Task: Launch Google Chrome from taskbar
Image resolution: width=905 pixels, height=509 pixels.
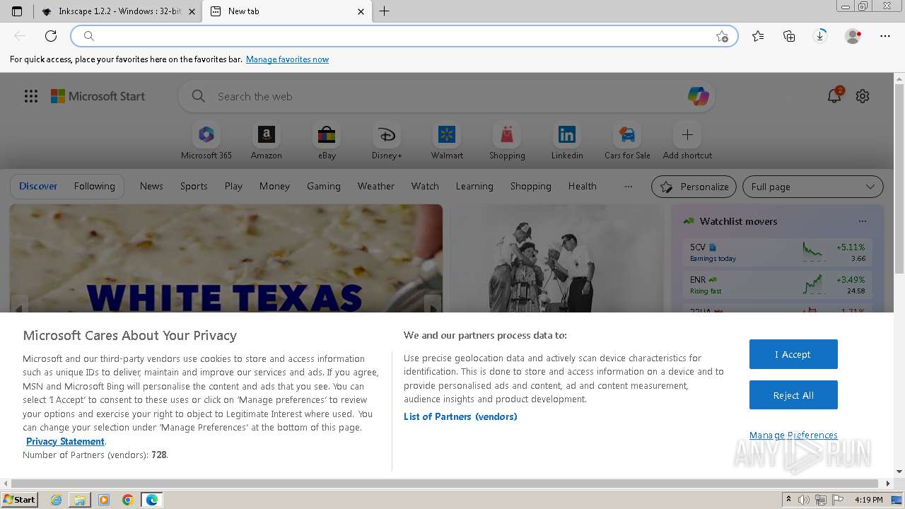Action: coord(127,500)
